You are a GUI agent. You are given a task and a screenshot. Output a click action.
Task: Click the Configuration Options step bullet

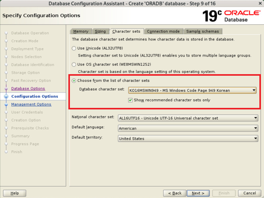(6, 97)
